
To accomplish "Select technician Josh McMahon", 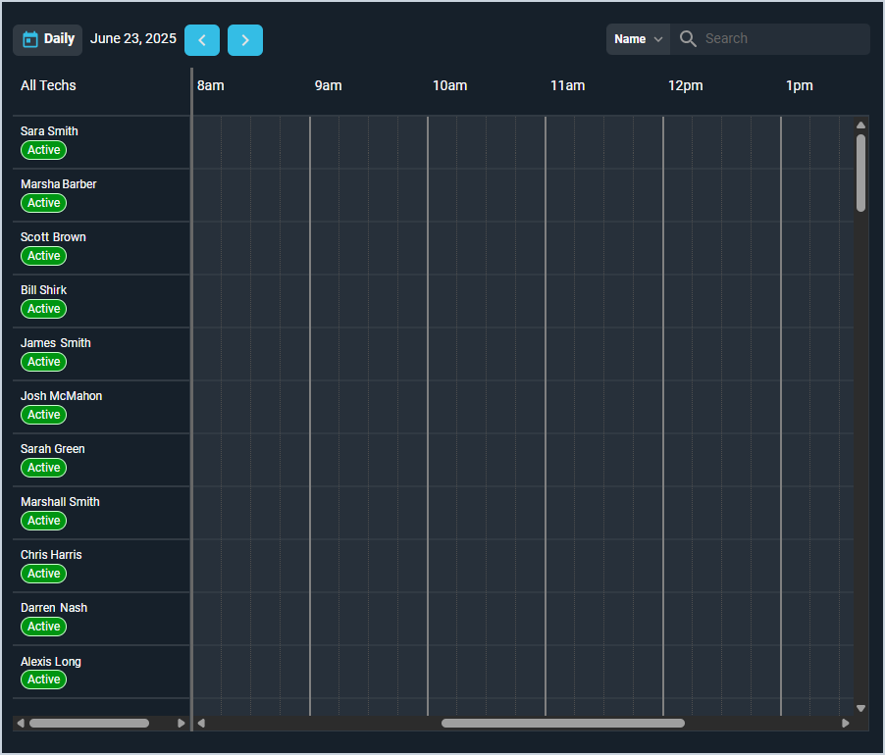I will tap(61, 396).
